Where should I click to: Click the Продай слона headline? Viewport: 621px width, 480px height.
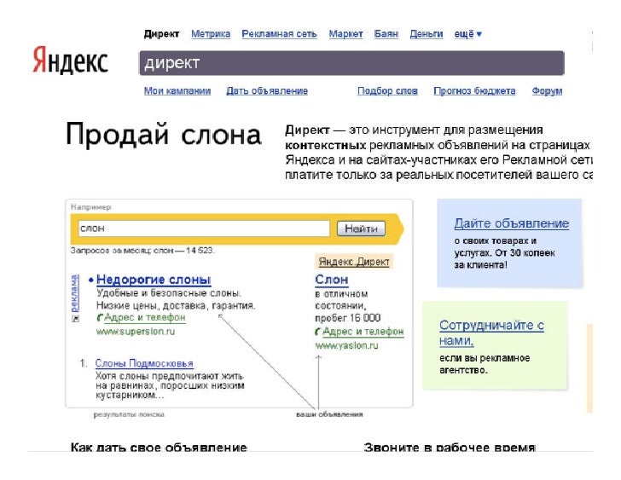tap(163, 135)
